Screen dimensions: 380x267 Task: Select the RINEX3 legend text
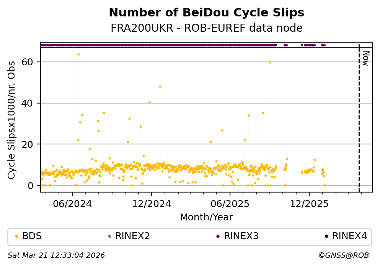(241, 236)
